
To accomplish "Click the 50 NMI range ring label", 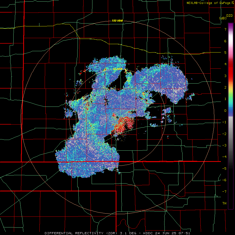I will [118, 69].
